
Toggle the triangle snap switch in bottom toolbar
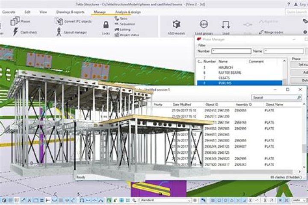232,200
